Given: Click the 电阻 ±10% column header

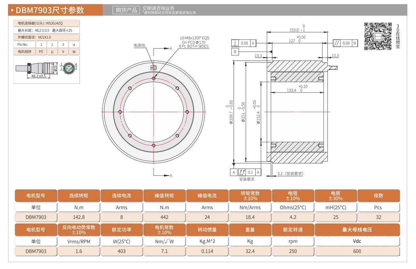Looking at the screenshot, I should click(x=293, y=195).
